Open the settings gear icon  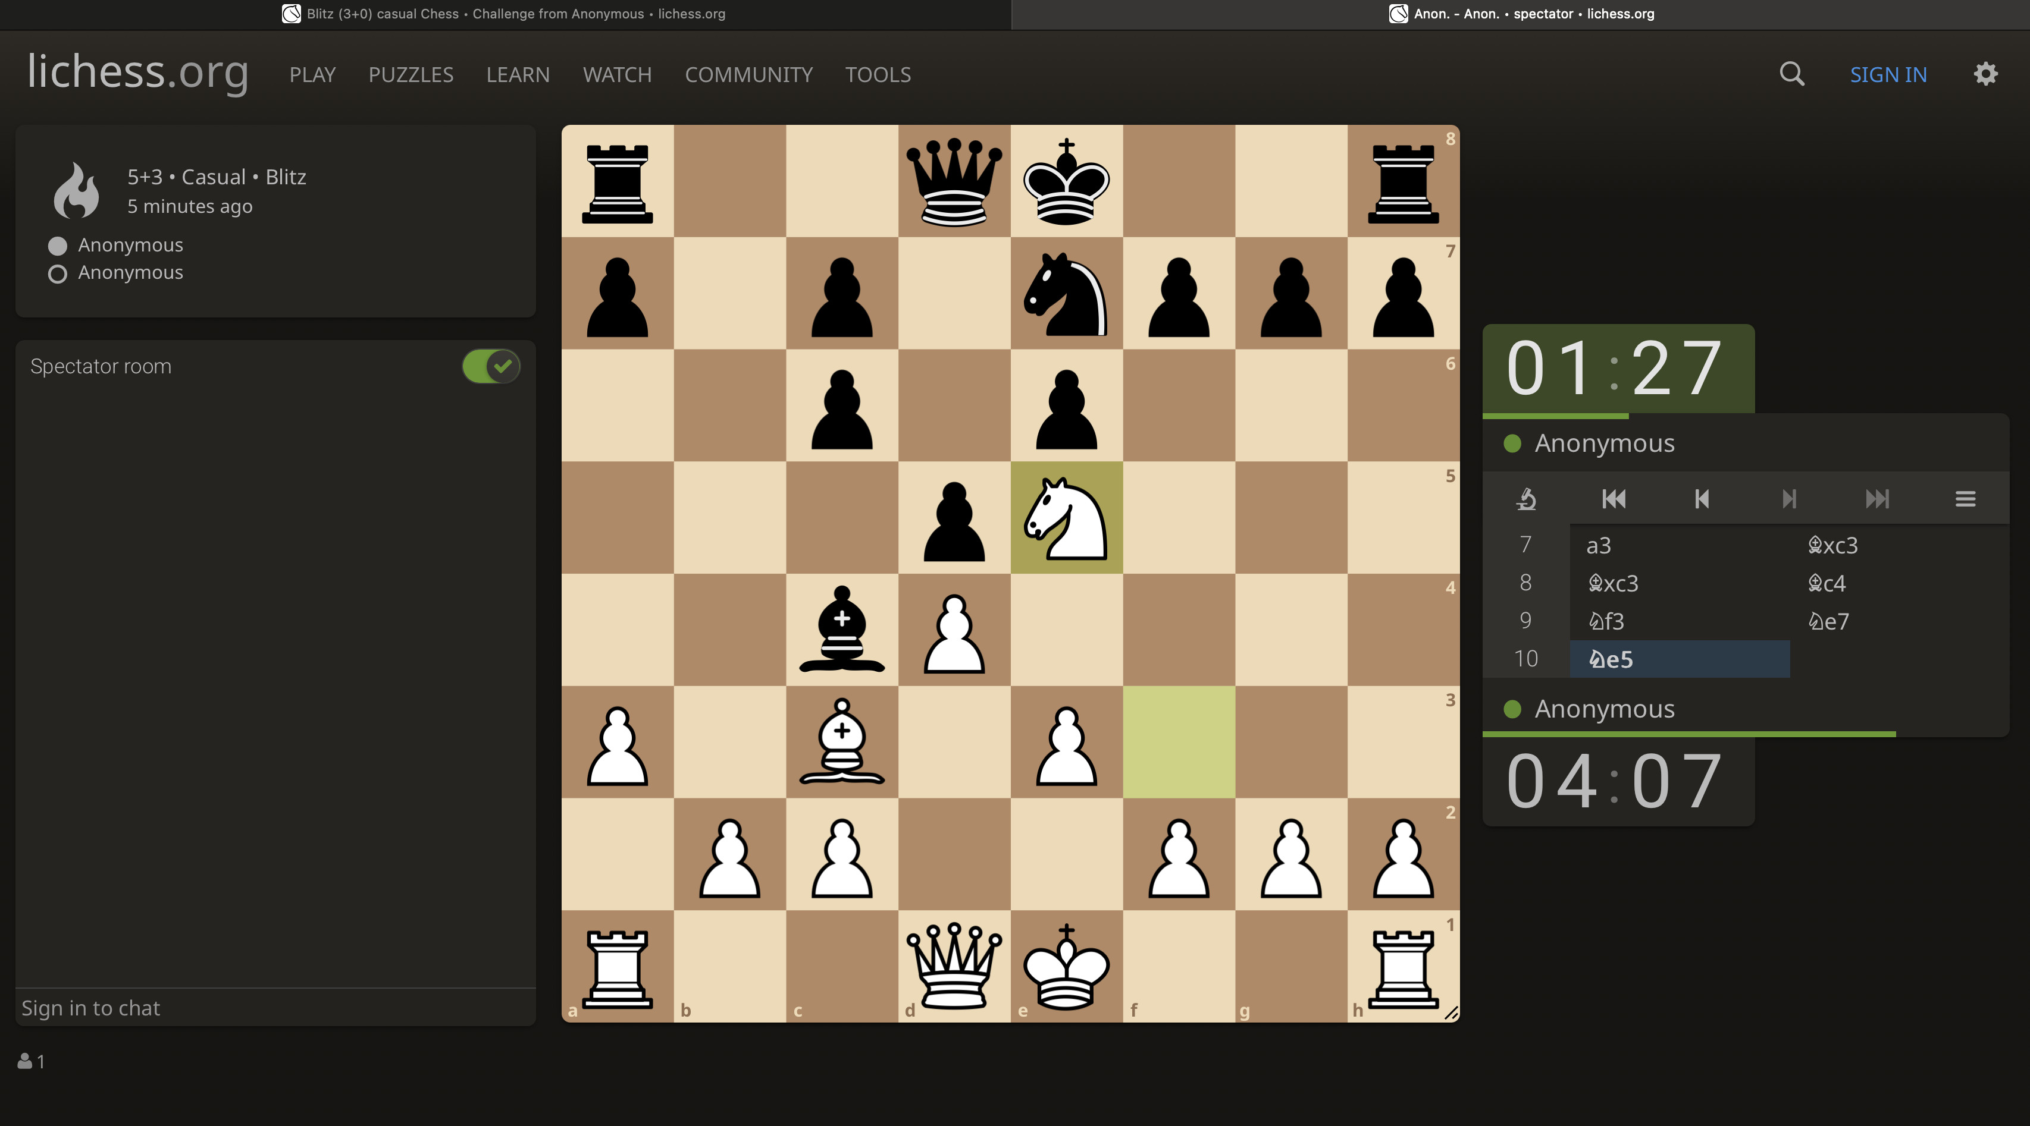[1985, 74]
